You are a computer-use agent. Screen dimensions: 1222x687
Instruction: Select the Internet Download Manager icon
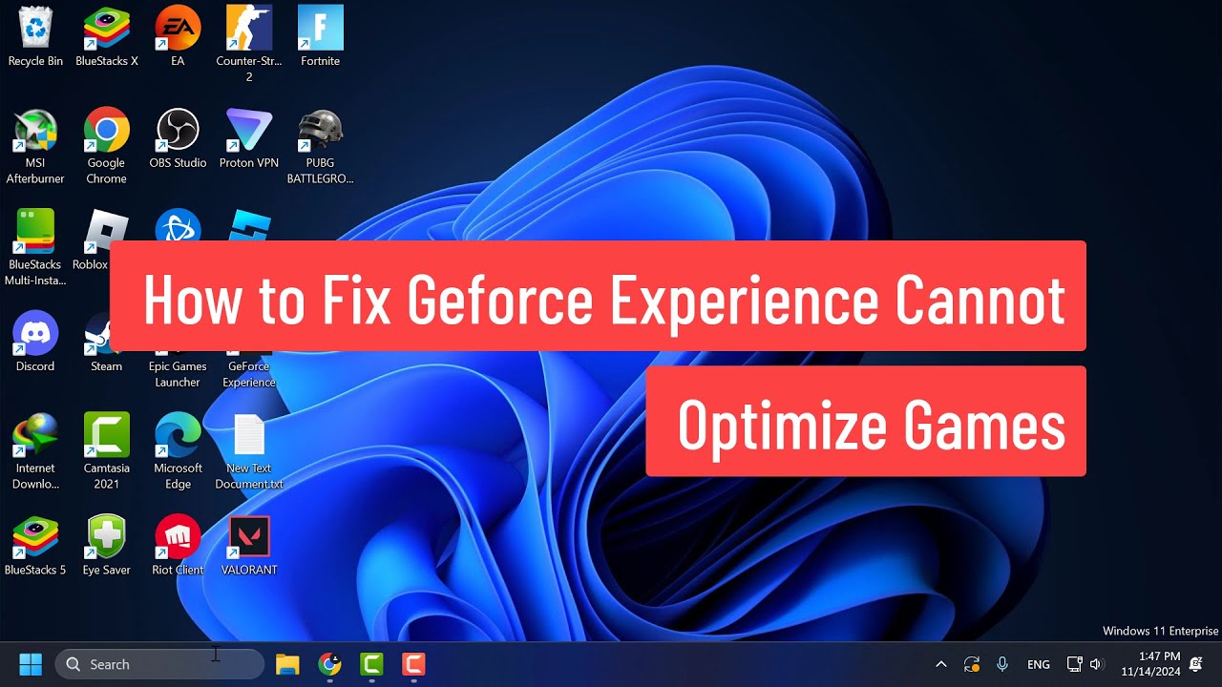click(35, 452)
